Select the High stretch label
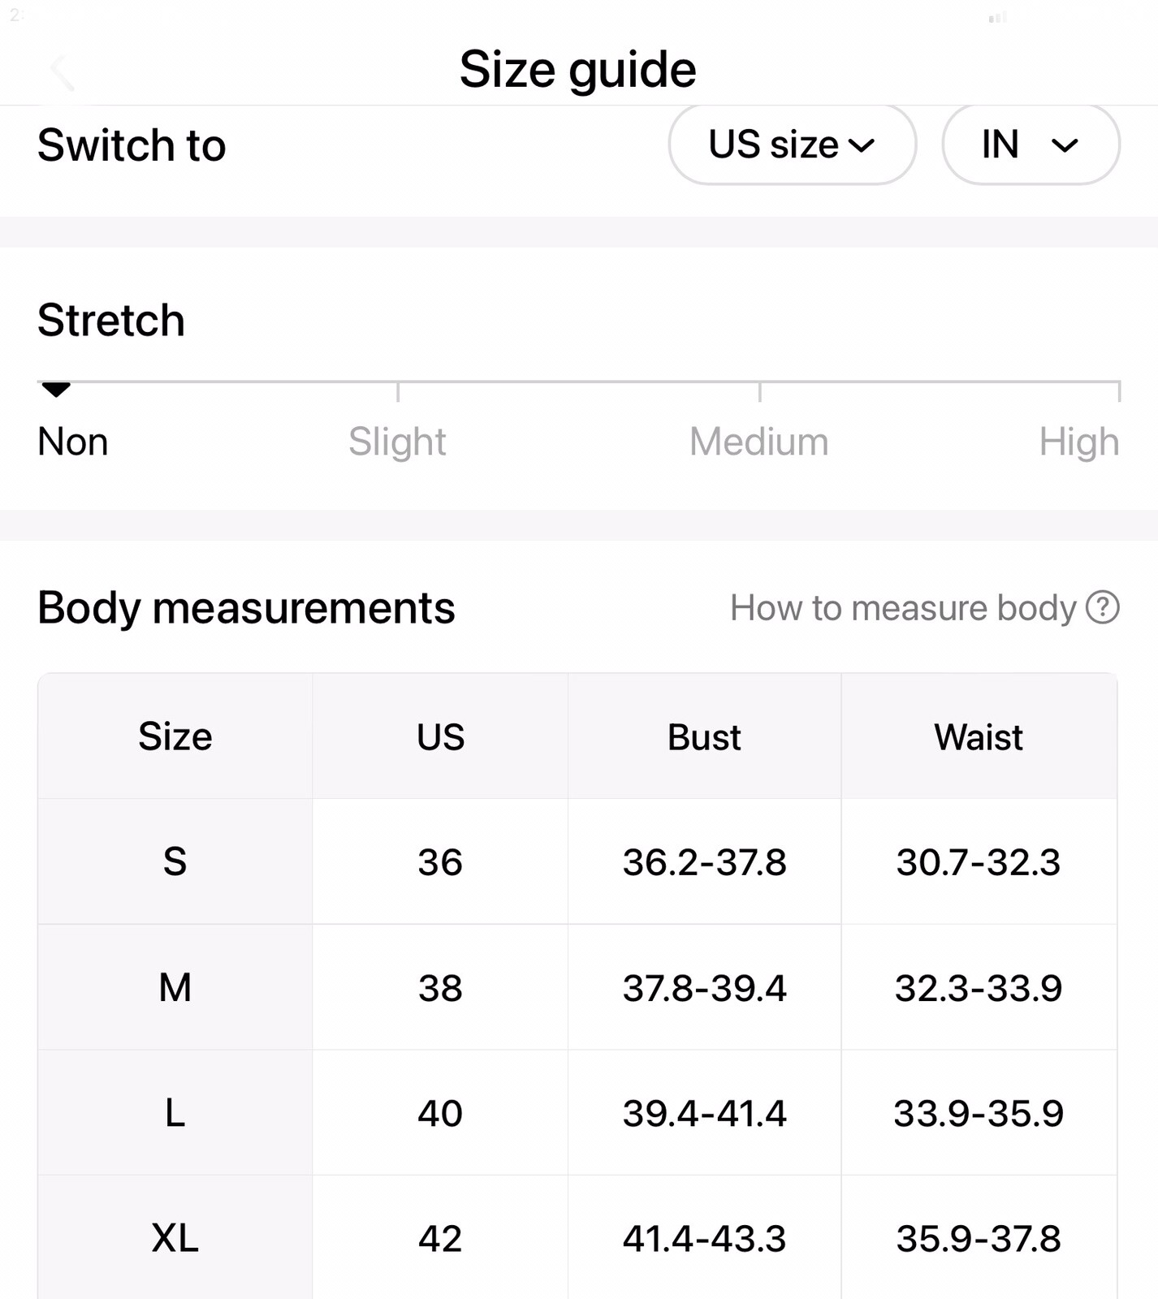 1078,442
